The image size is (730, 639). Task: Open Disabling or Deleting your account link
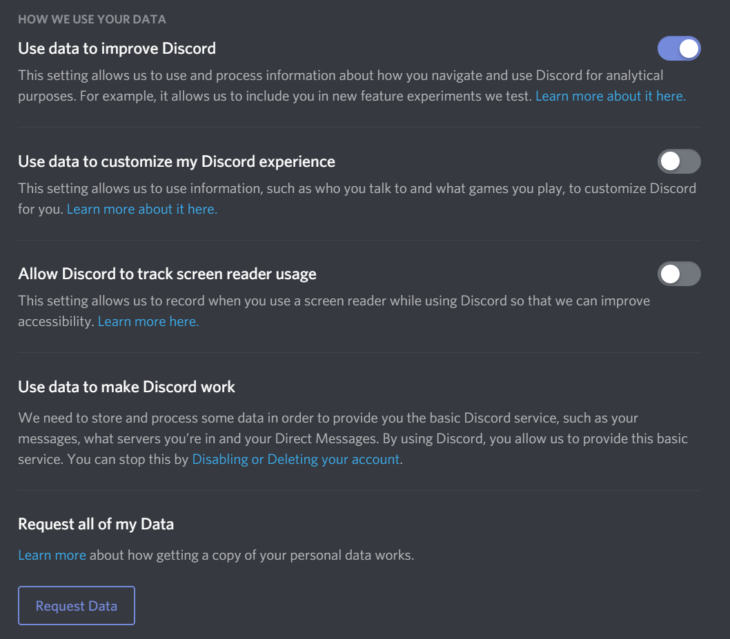(295, 459)
